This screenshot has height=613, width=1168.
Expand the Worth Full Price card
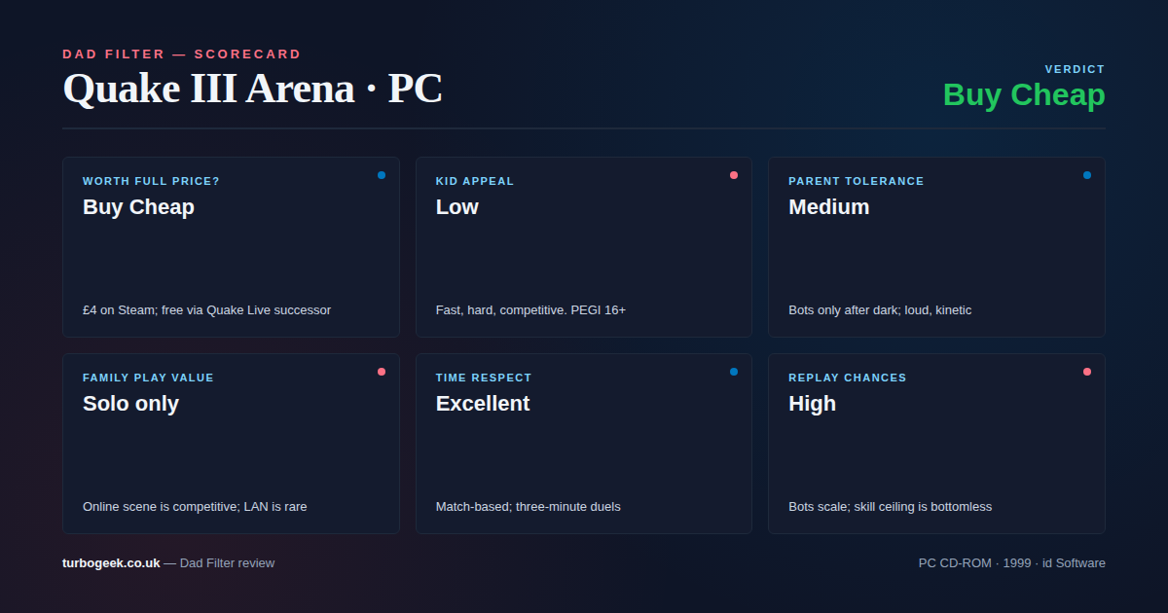coord(231,246)
